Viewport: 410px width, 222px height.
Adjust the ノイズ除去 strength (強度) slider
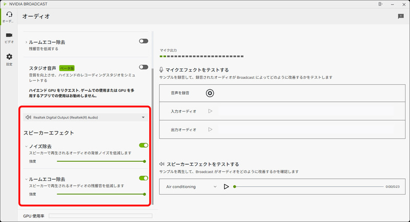point(101,161)
